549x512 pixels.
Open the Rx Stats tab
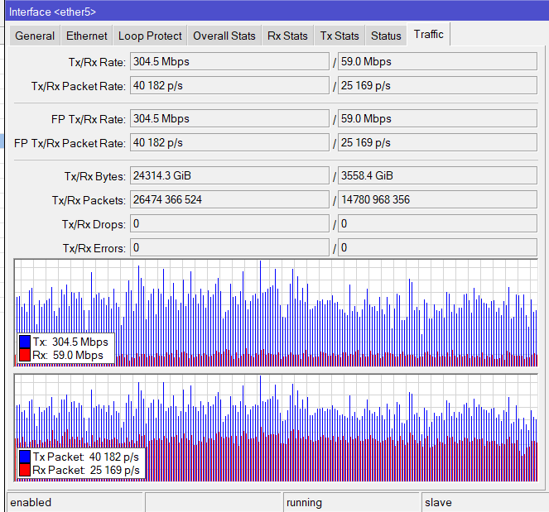point(287,36)
